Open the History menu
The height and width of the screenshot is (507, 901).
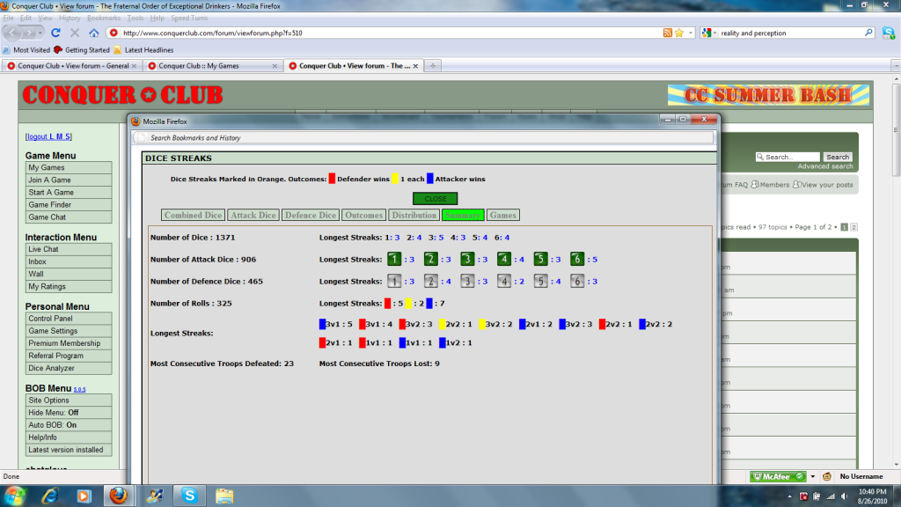70,18
